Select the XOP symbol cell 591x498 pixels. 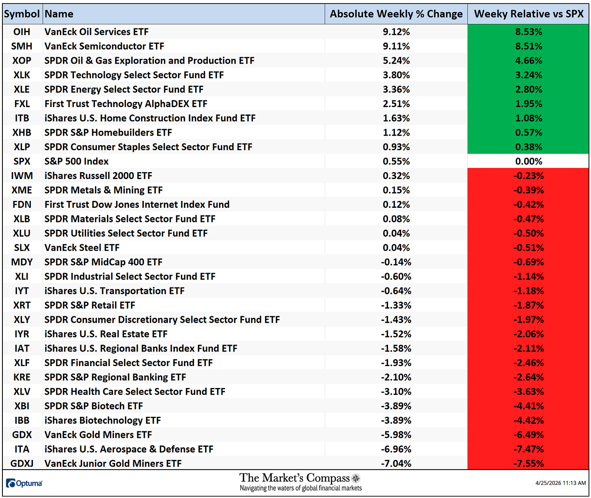(22, 60)
